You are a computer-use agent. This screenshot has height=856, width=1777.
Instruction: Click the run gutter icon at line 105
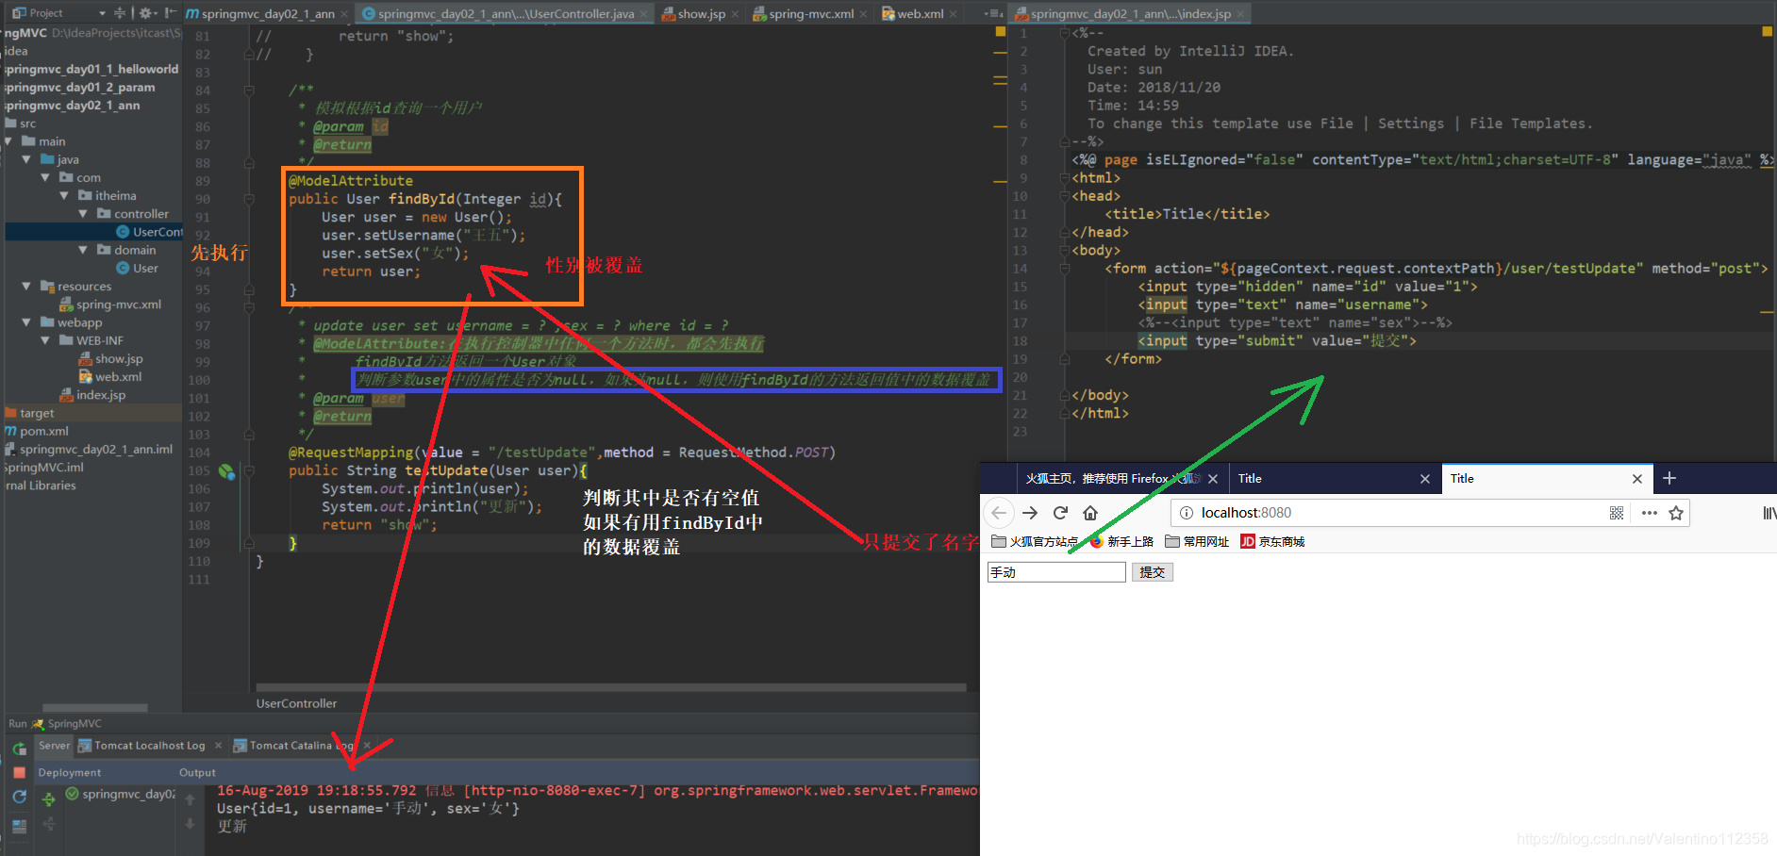[x=226, y=471]
